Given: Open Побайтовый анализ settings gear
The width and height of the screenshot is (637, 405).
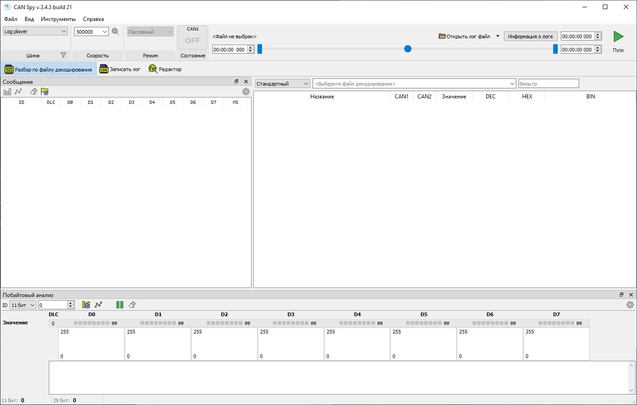Looking at the screenshot, I should click(630, 305).
